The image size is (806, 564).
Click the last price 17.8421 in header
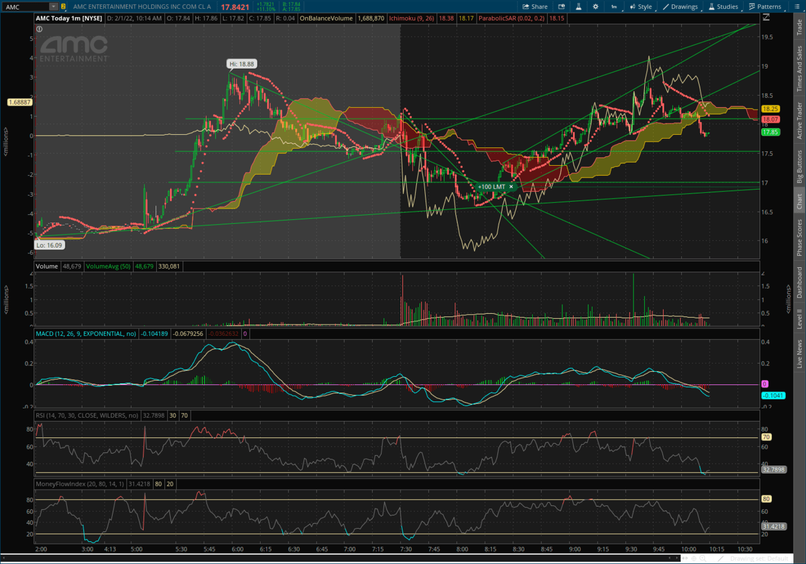234,6
